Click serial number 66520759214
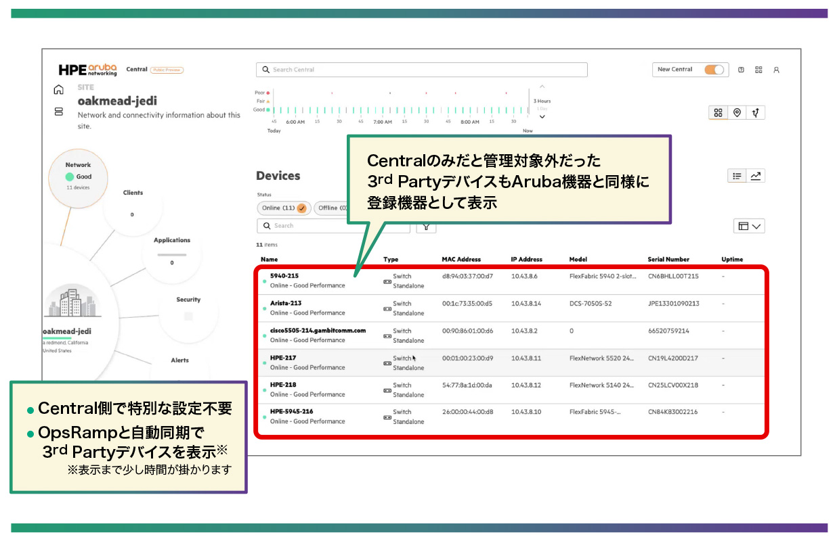Viewport: 835px width, 541px height. click(668, 331)
